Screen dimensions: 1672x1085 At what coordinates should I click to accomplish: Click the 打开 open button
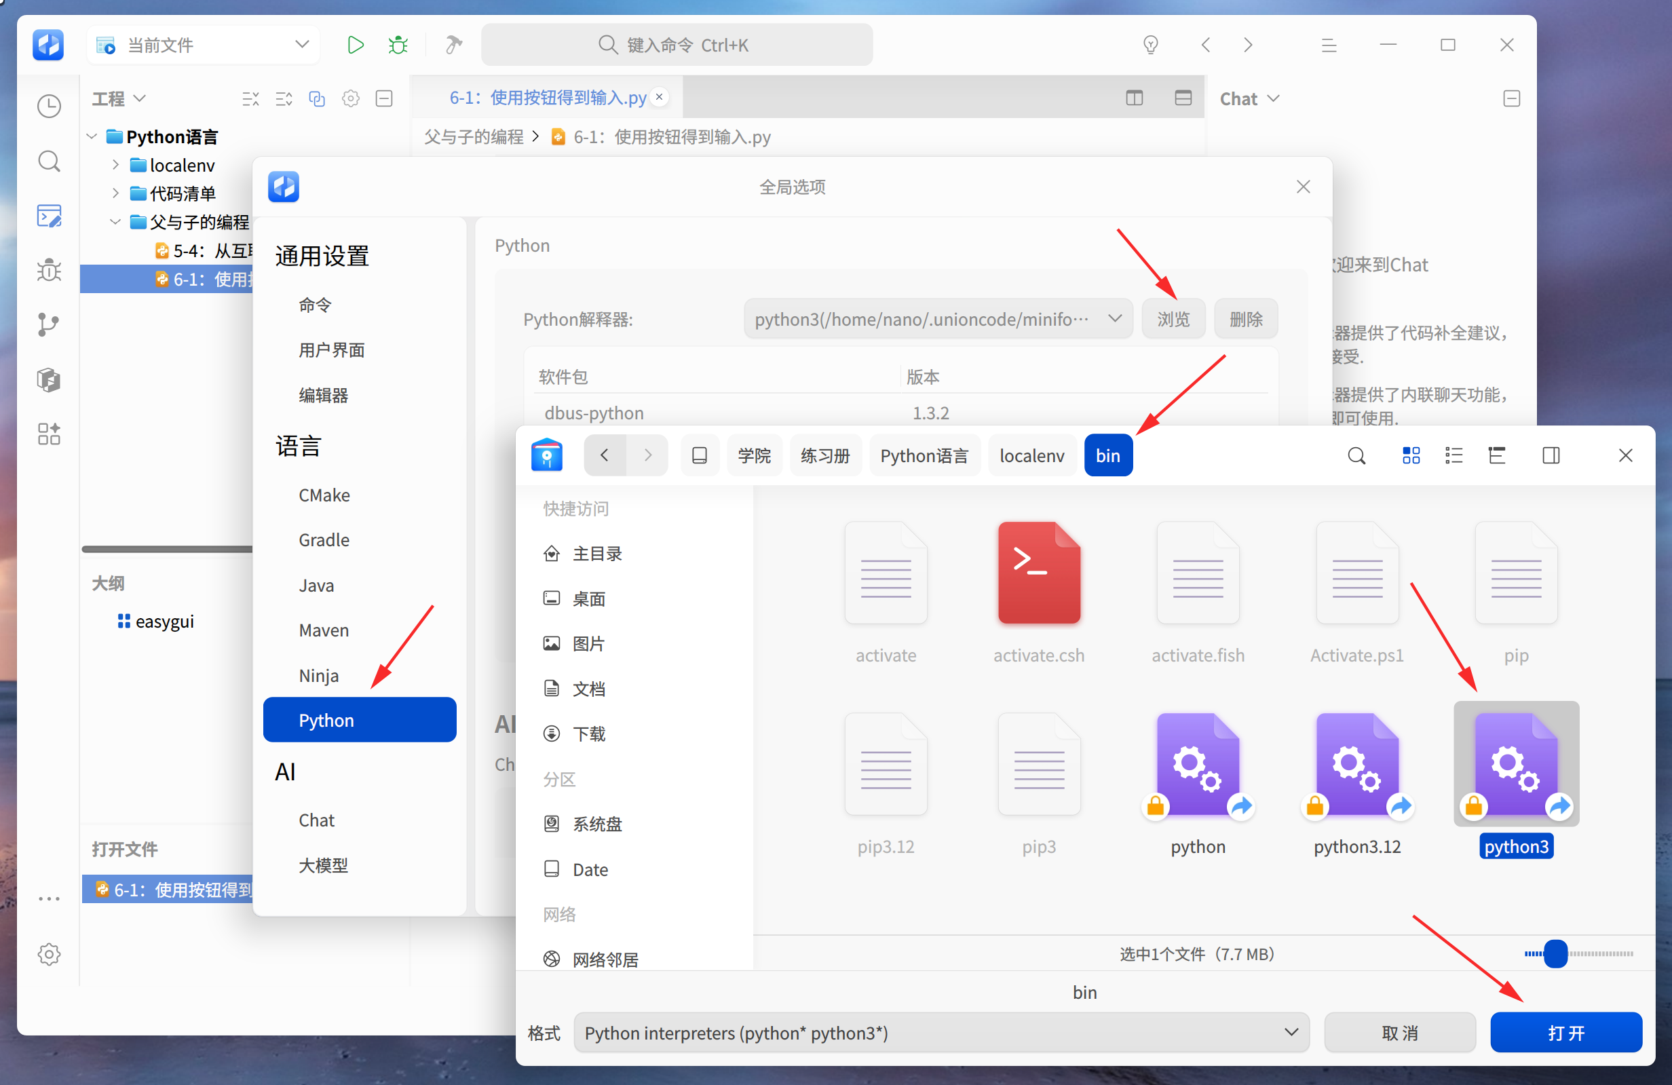[1566, 1032]
